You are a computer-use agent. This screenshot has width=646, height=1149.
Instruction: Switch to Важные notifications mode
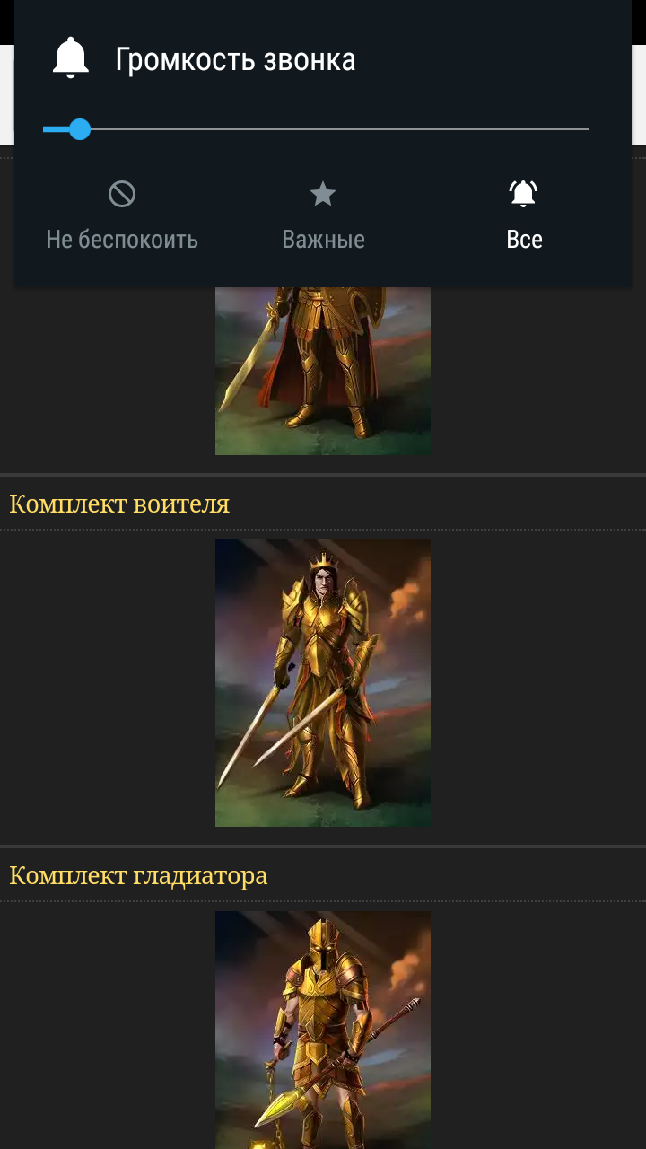coord(323,240)
